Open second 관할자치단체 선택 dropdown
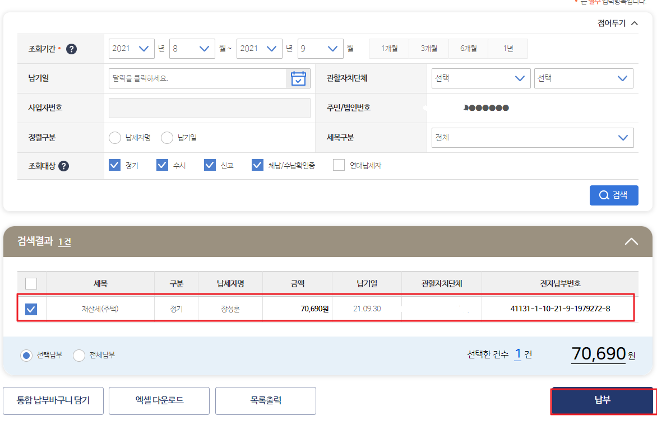The image size is (657, 425). [x=583, y=78]
